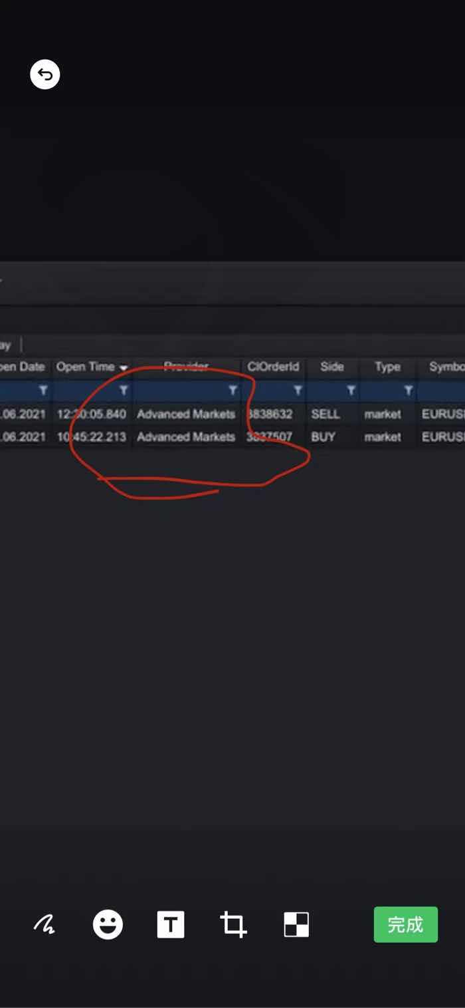Viewport: 465px width, 1008px height.
Task: Select the mosaic blur tool
Action: coord(296,924)
